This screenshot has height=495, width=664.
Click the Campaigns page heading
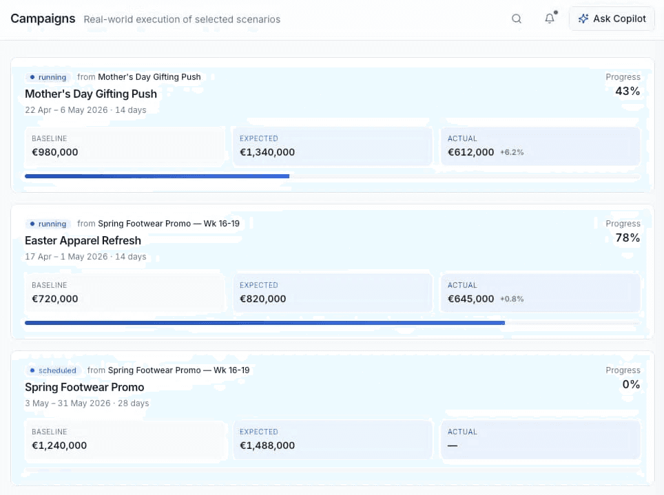pos(43,19)
